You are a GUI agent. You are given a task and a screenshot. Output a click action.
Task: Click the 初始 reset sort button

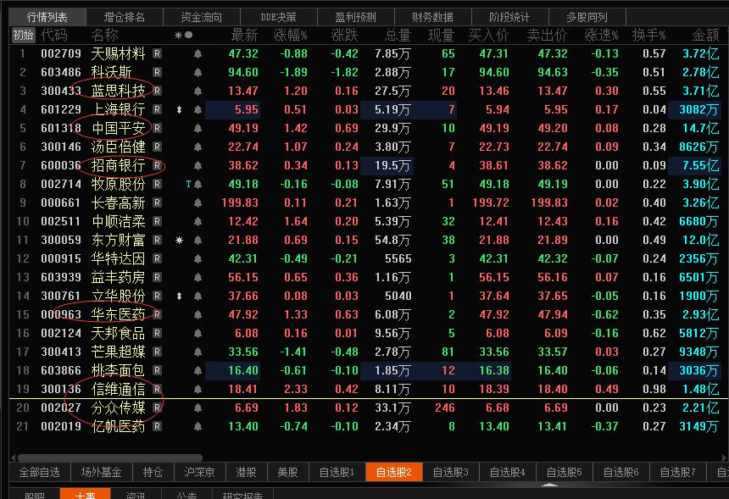click(x=23, y=35)
